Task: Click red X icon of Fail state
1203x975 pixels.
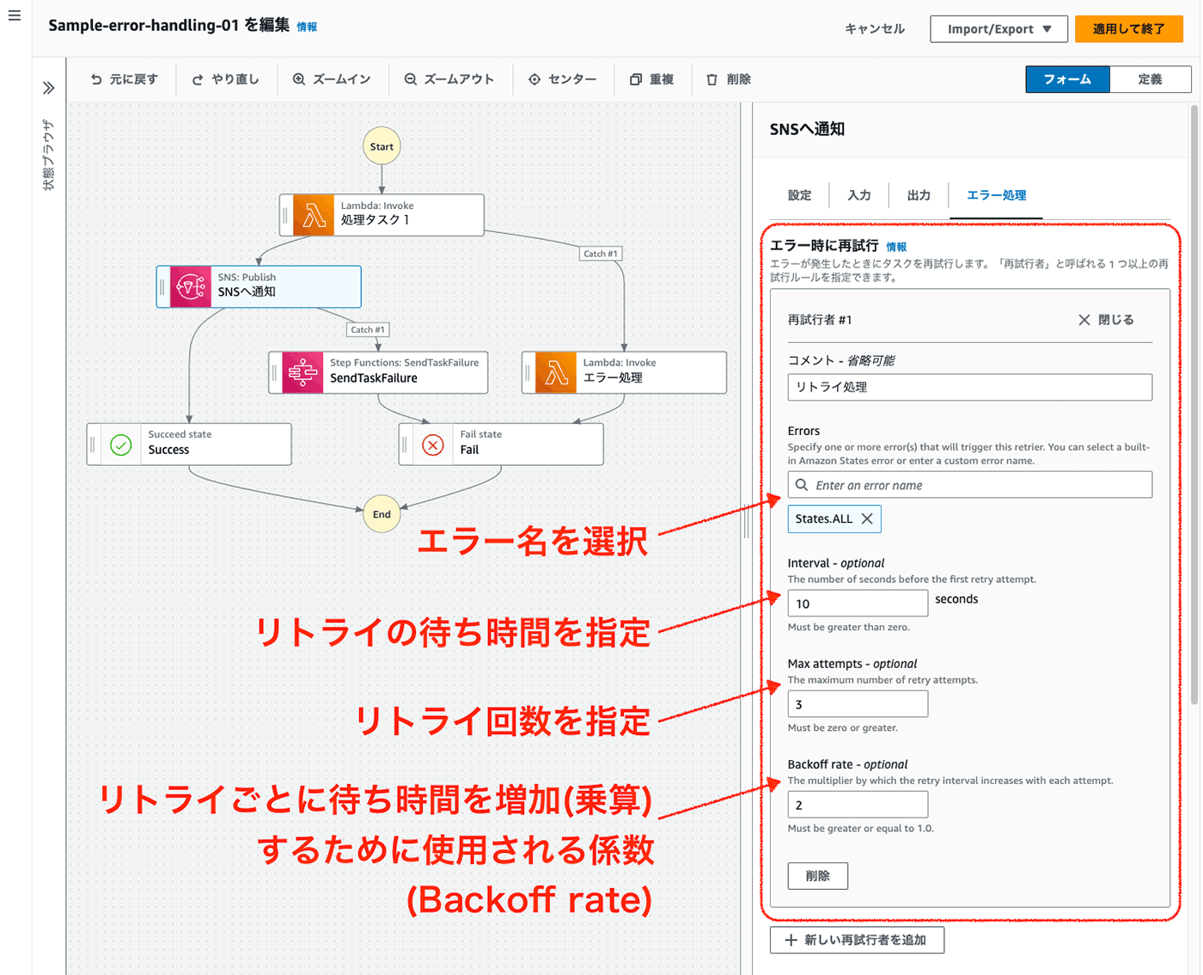Action: tap(433, 445)
